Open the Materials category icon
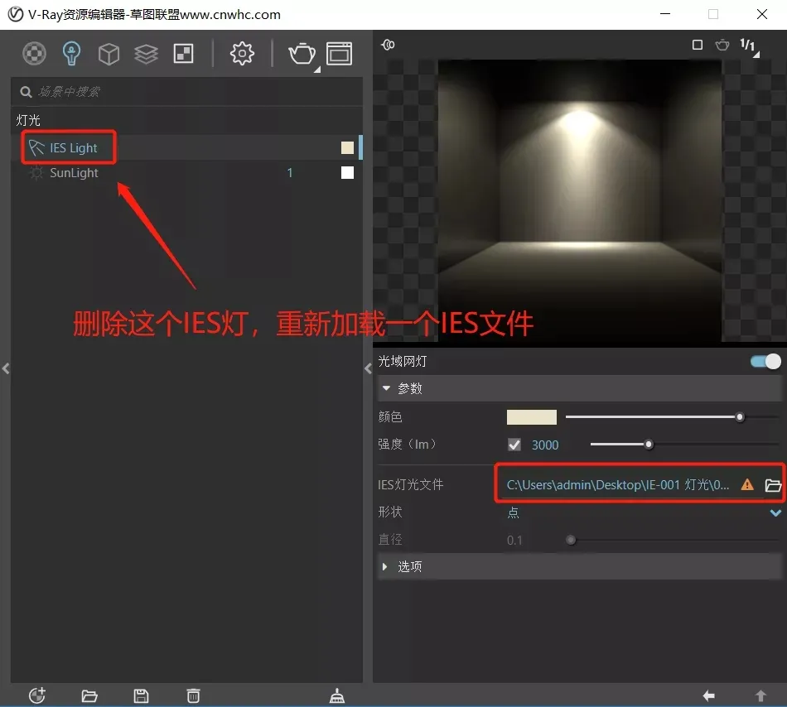This screenshot has width=787, height=707. pyautogui.click(x=34, y=54)
